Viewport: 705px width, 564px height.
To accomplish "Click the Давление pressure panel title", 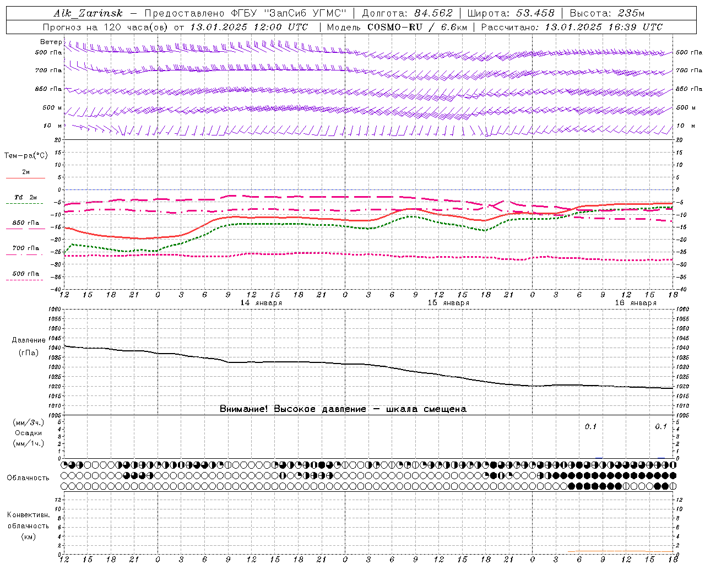I will tap(29, 340).
